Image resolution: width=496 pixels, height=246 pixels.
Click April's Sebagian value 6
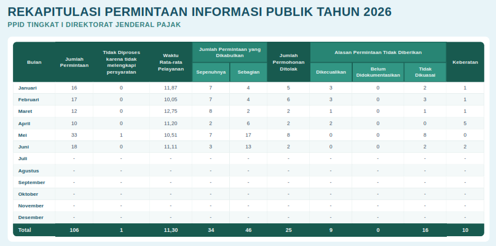tap(248, 123)
